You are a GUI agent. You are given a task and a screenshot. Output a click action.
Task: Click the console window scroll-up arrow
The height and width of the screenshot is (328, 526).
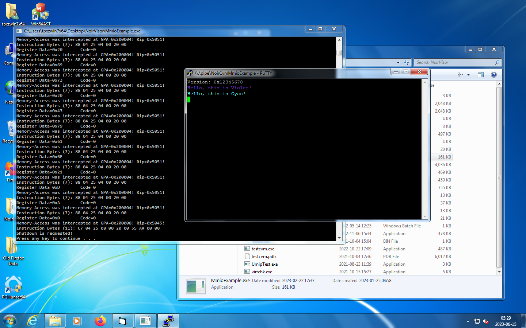coord(339,40)
